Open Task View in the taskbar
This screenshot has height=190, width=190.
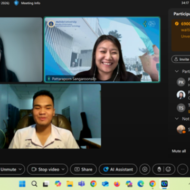coord(46,184)
